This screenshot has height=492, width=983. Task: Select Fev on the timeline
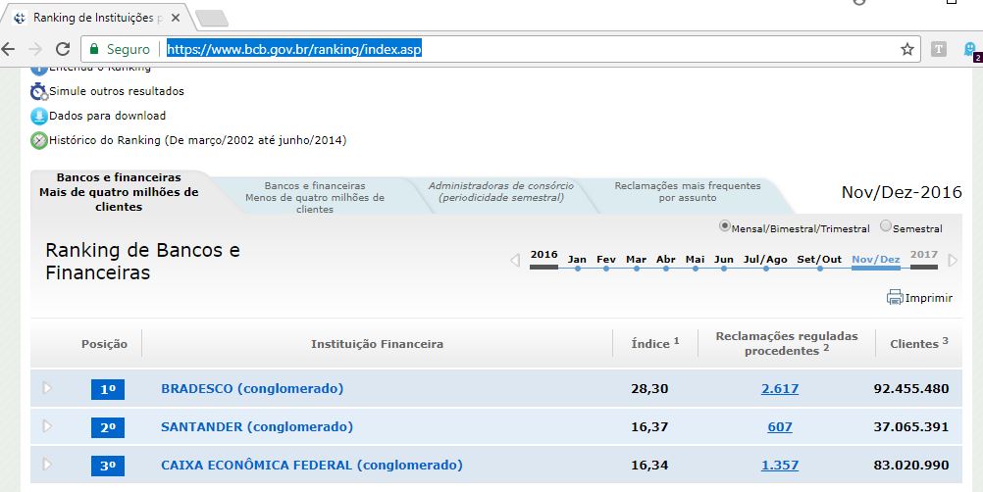point(605,259)
